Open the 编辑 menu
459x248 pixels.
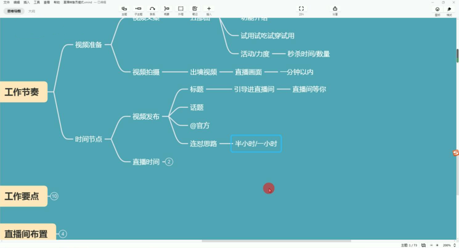pos(16,2)
